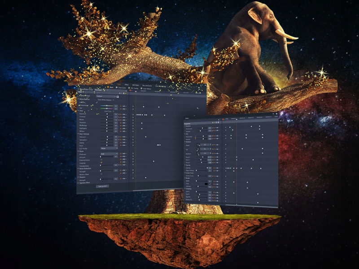Click the Rotation dial in Editor panel
The width and height of the screenshot is (359, 269).
click(198, 153)
